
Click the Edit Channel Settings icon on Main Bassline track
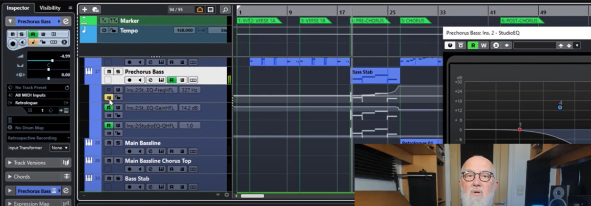pos(150,151)
